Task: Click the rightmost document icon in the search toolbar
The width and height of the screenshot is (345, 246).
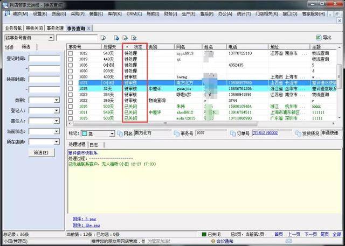Action: 134,38
